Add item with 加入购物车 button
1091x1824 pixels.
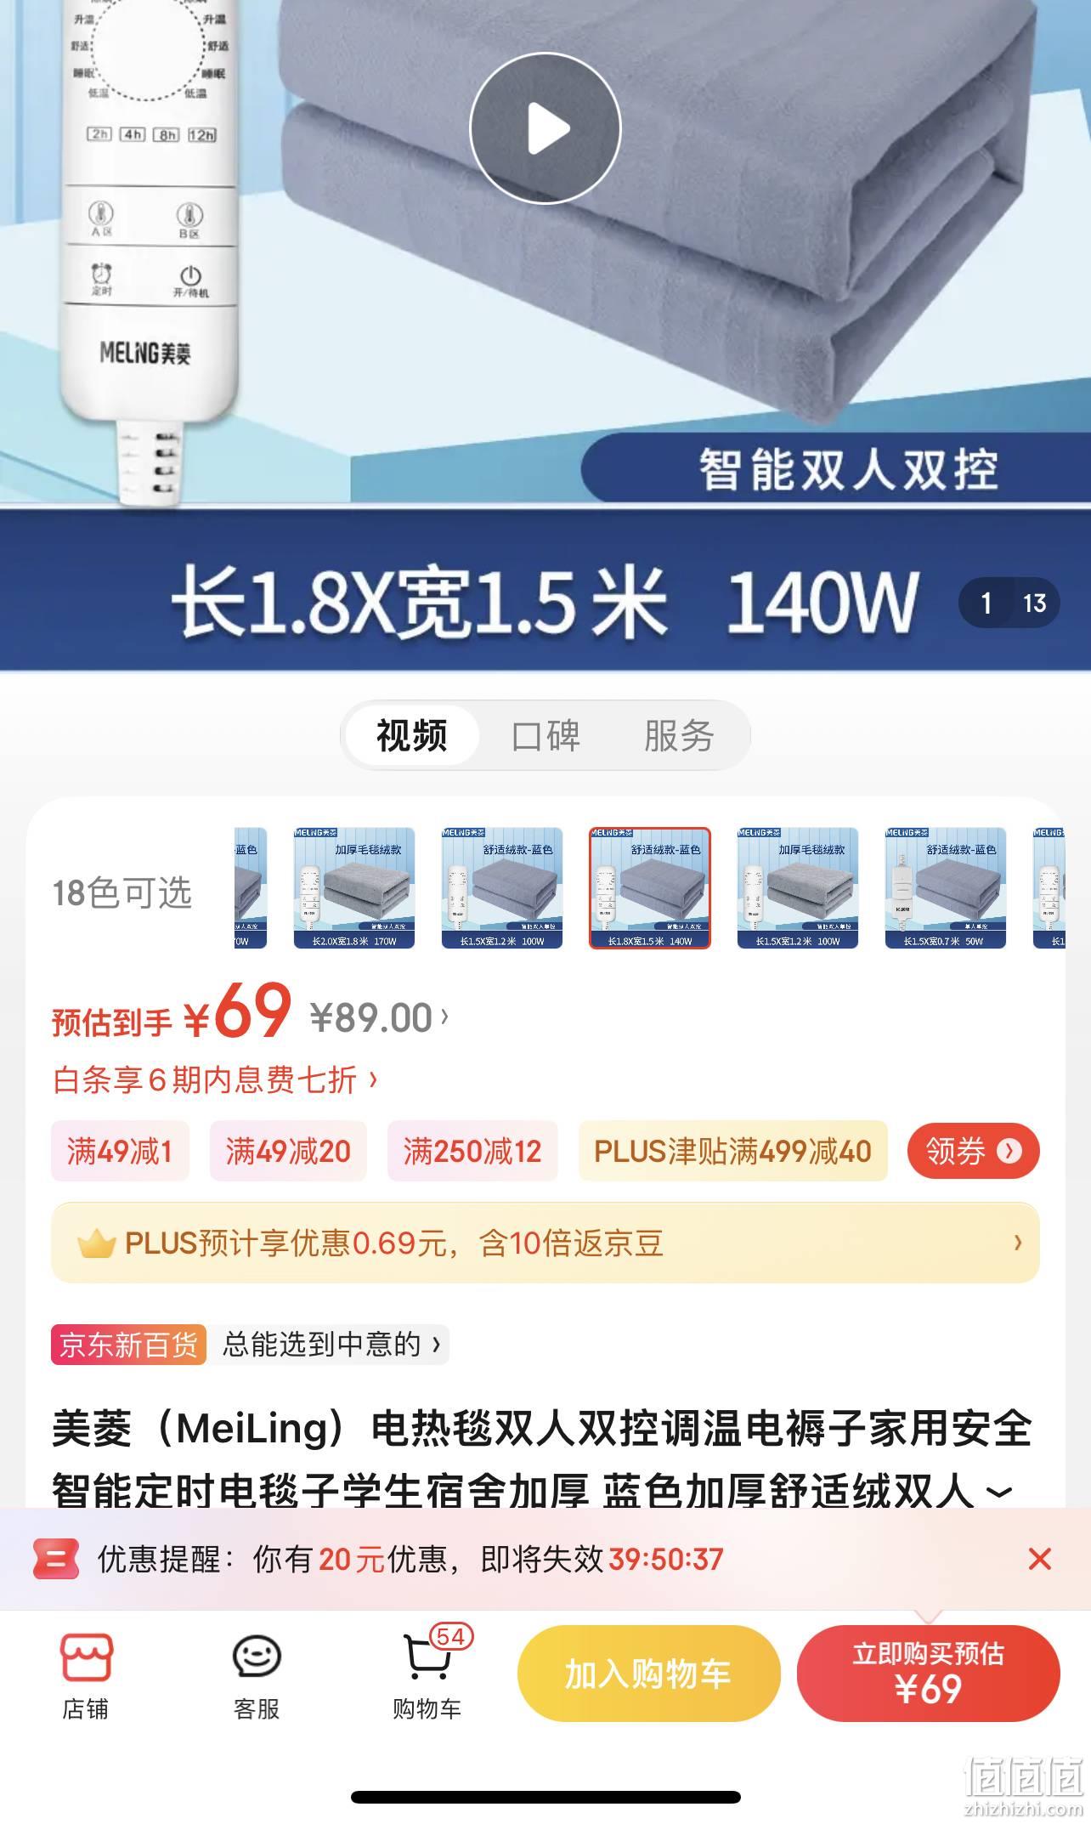click(x=649, y=1674)
